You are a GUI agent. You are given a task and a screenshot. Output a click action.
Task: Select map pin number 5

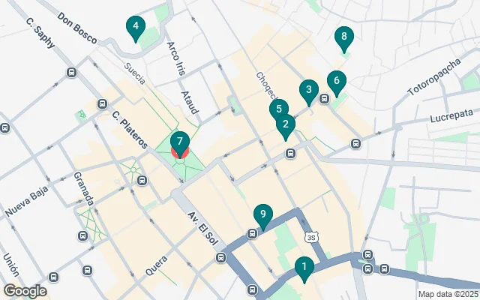(x=278, y=108)
